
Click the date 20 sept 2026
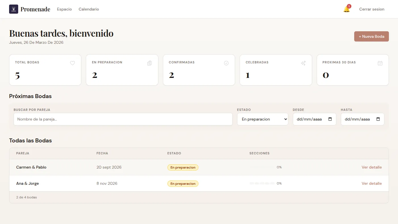pyautogui.click(x=109, y=167)
